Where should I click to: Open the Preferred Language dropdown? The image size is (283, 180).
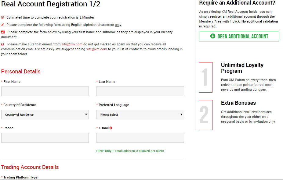coord(140,115)
